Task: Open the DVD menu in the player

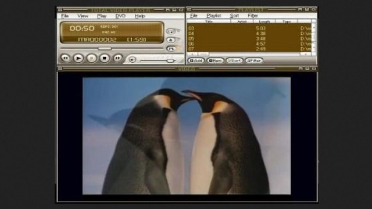Action: [x=120, y=16]
